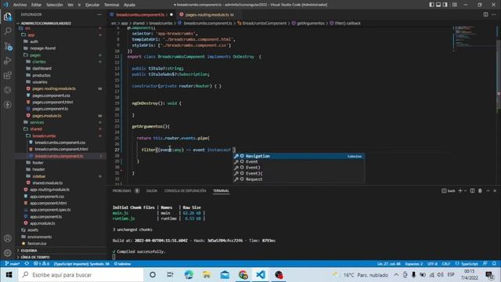The image size is (501, 282).
Task: Open Microsoft Edge from the taskbar
Action: tap(189, 275)
